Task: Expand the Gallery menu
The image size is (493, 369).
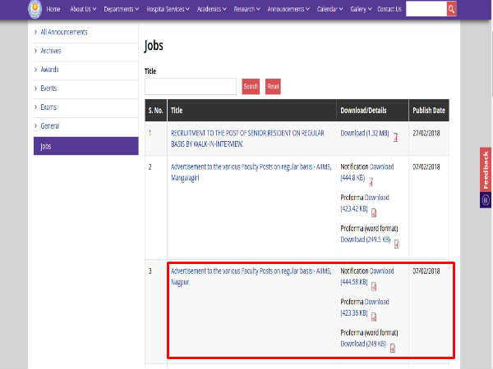Action: coord(361,9)
